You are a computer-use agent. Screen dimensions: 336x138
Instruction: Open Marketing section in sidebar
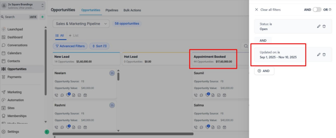[14, 92]
